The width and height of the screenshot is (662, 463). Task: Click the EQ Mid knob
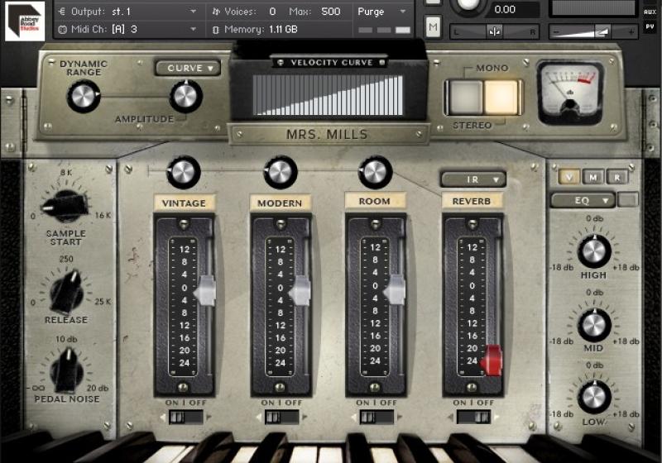click(x=594, y=325)
